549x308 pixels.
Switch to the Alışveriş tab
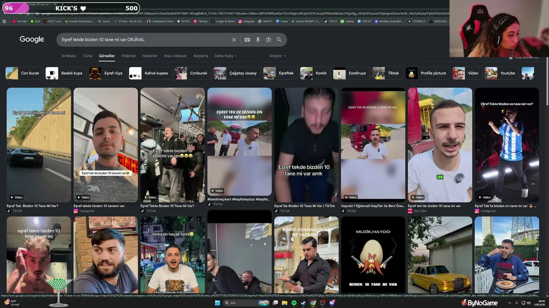201,56
